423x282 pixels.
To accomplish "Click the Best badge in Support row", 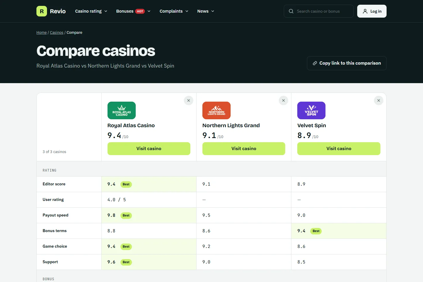I will point(126,262).
